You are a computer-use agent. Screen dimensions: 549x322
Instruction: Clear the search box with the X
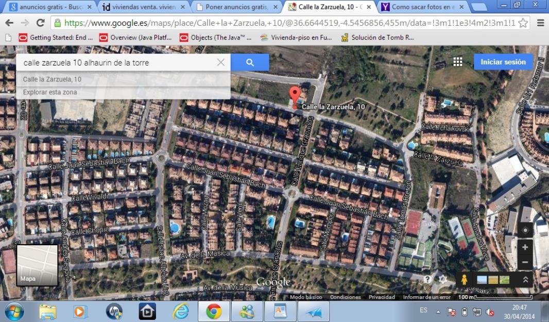coord(221,62)
